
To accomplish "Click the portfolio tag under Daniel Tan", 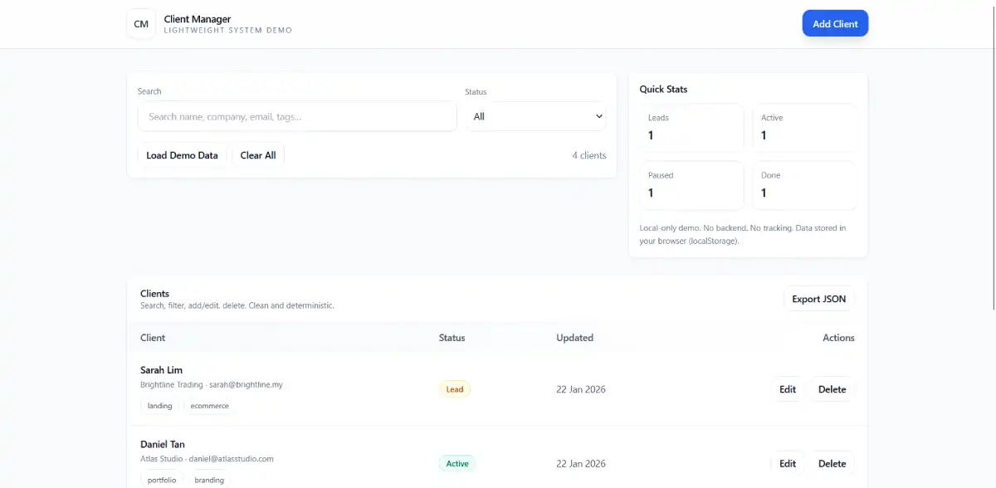I will point(161,480).
